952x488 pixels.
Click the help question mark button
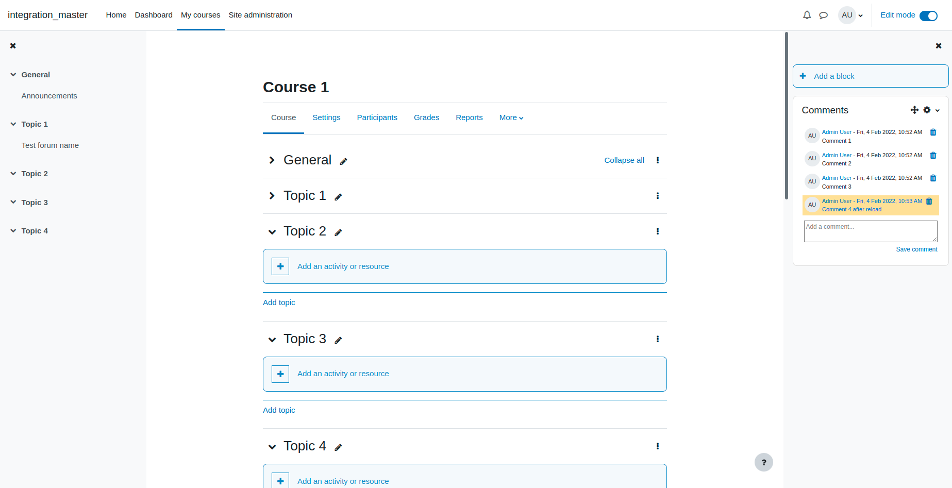pyautogui.click(x=764, y=462)
